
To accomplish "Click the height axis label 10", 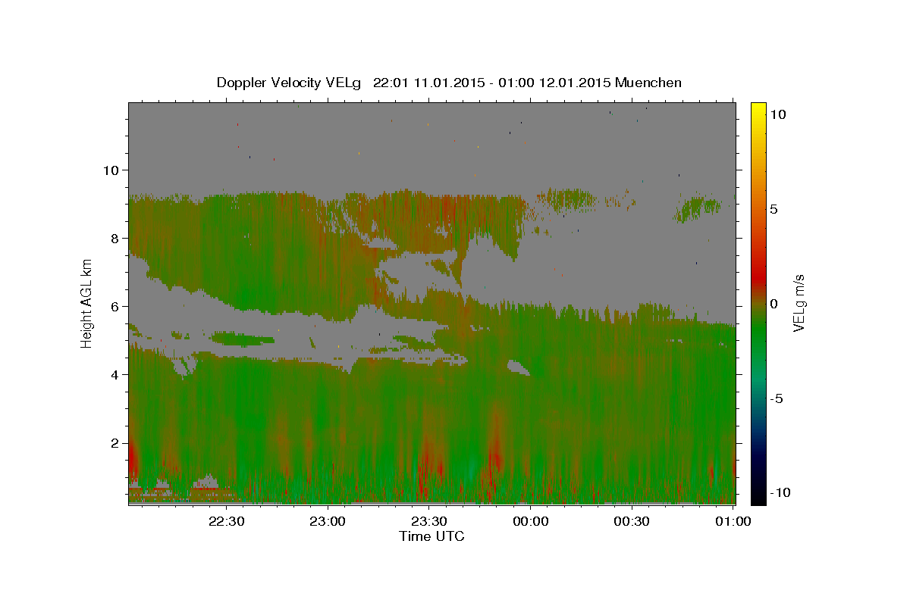I will coord(113,170).
